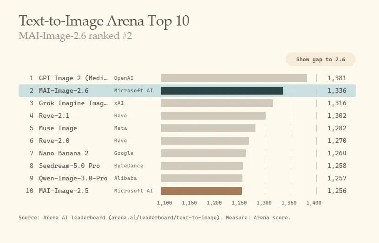Viewport: 379px width, 243px height.
Task: Click the Qwen-Image-3.0-Pro score bar
Action: (x=202, y=179)
